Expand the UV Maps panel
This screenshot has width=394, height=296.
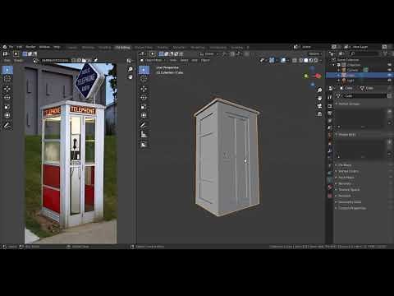[x=345, y=165]
